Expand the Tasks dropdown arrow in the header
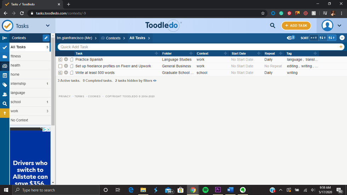 tap(48, 25)
